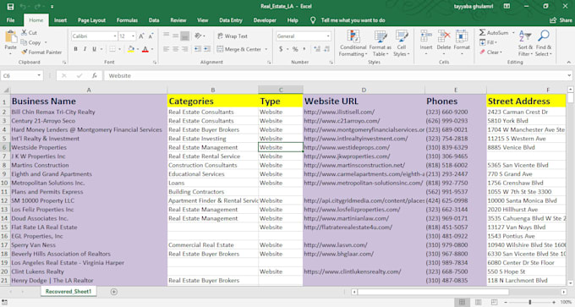575x307 pixels.
Task: Open the Orientation text angle tool
Action: pos(199,36)
